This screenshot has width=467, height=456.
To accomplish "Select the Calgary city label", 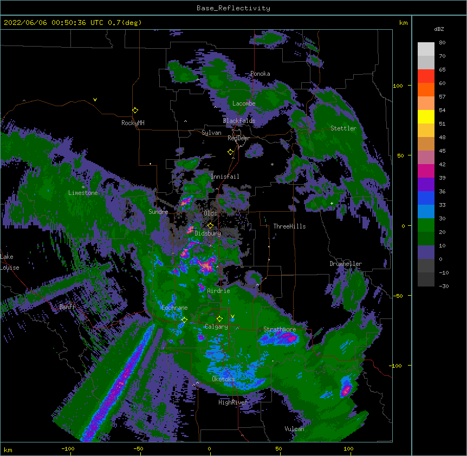I will pos(216,327).
